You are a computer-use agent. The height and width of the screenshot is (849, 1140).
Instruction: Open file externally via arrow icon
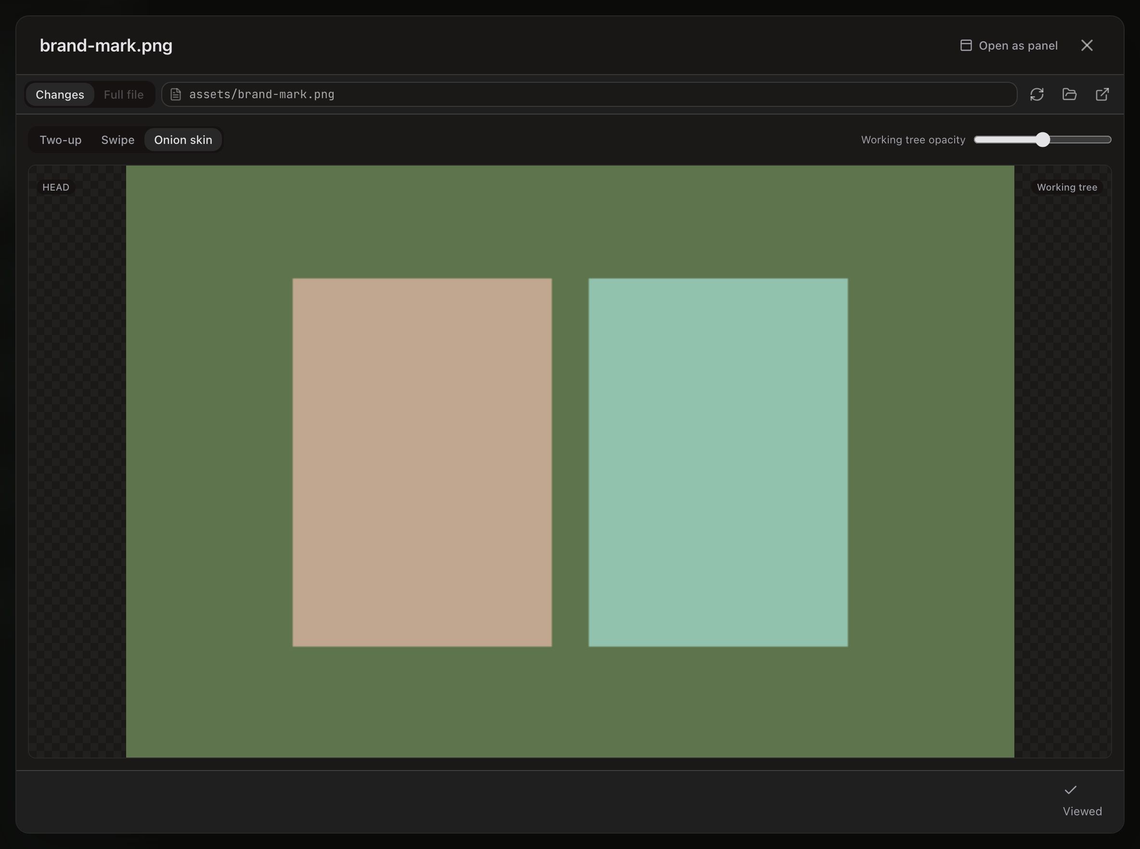point(1102,94)
